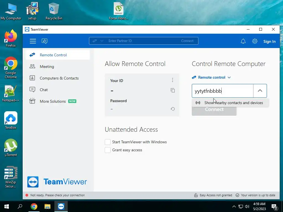The height and width of the screenshot is (212, 283).
Task: Select Remote Control in the sidebar
Action: [57, 55]
